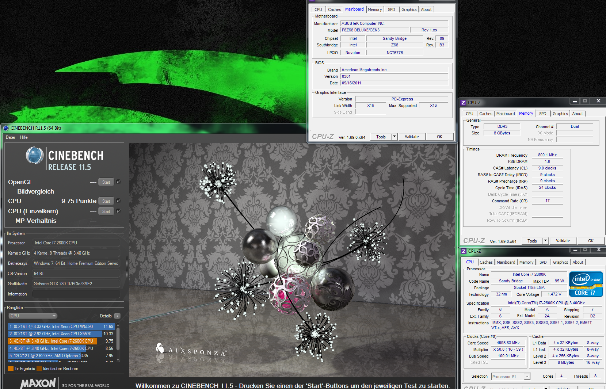This screenshot has height=389, width=606.
Task: Click orange Ihr Ergebnis legend square
Action: [x=11, y=369]
